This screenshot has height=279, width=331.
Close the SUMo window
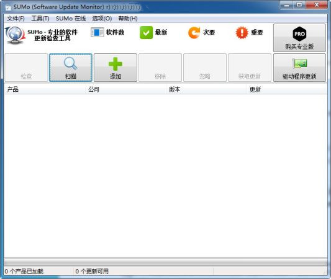coord(317,5)
